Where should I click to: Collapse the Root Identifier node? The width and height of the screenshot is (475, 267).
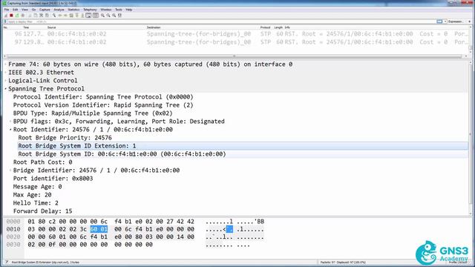tap(10, 130)
